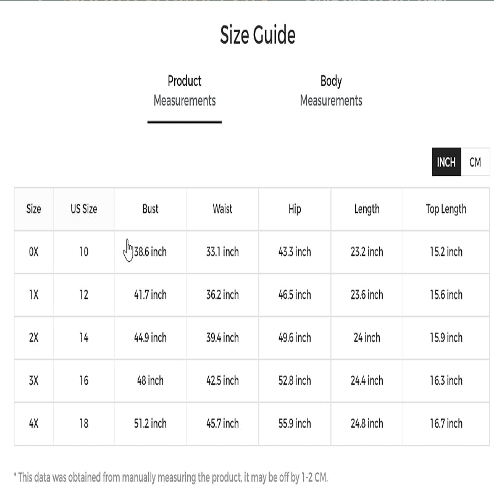Select the INCH unit button
The width and height of the screenshot is (494, 494).
[446, 162]
